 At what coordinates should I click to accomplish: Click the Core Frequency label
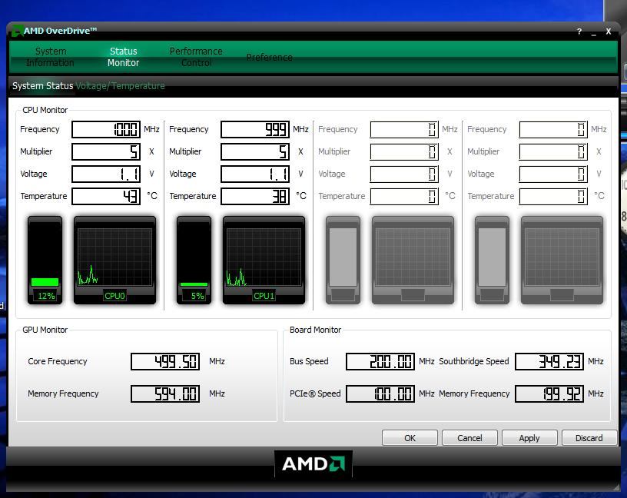point(58,361)
